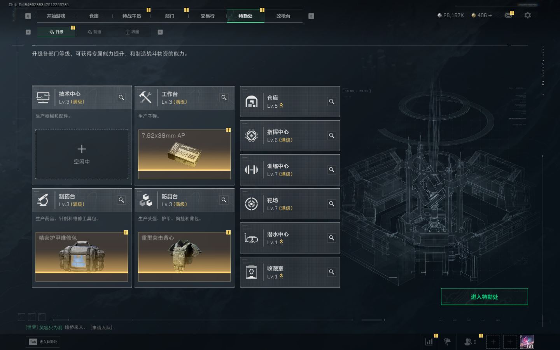The width and height of the screenshot is (560, 350).
Task: Open the 精密护甲维修包 production card
Action: pyautogui.click(x=82, y=257)
